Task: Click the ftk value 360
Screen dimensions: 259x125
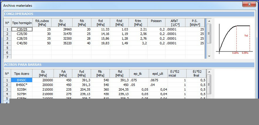Action: [106, 89]
